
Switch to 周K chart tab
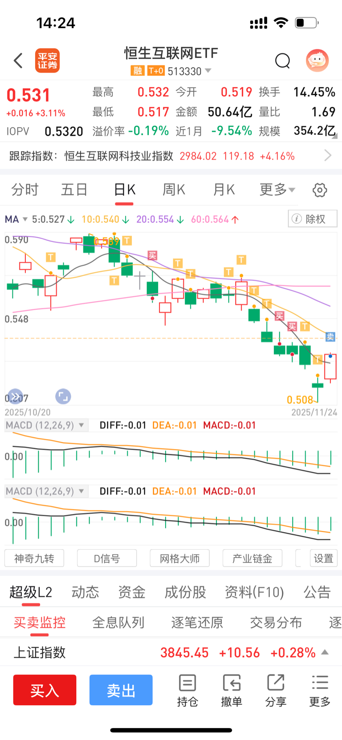pyautogui.click(x=174, y=190)
